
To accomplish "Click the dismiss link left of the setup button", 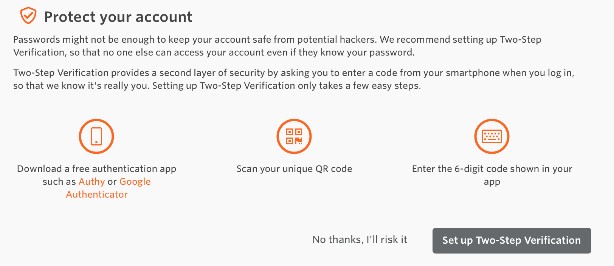I will point(360,240).
